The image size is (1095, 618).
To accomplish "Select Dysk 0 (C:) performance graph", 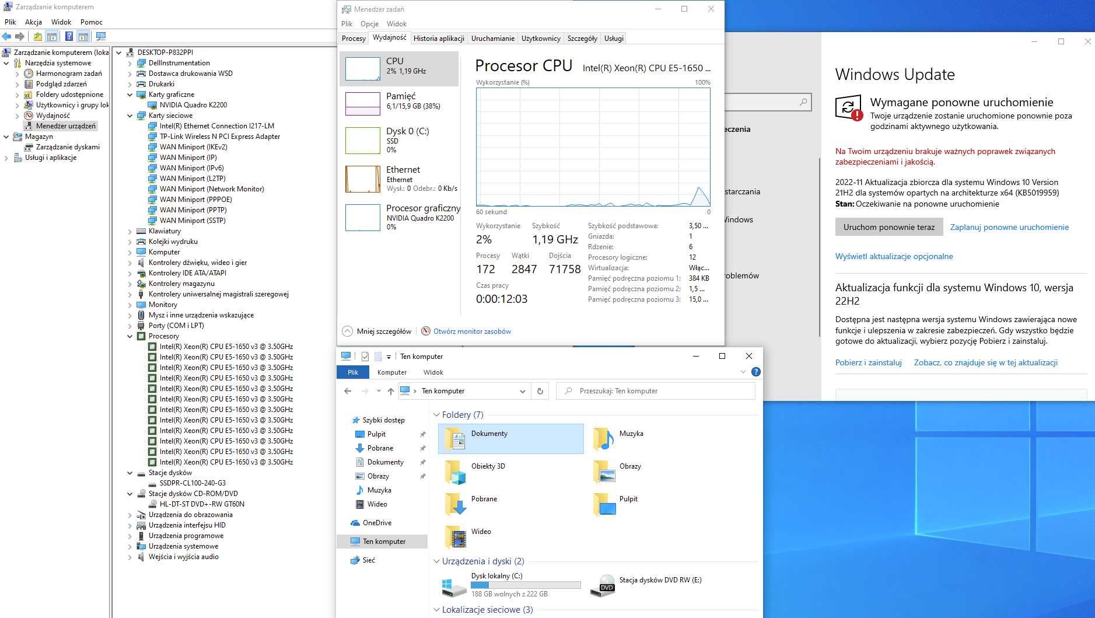I will tap(399, 140).
